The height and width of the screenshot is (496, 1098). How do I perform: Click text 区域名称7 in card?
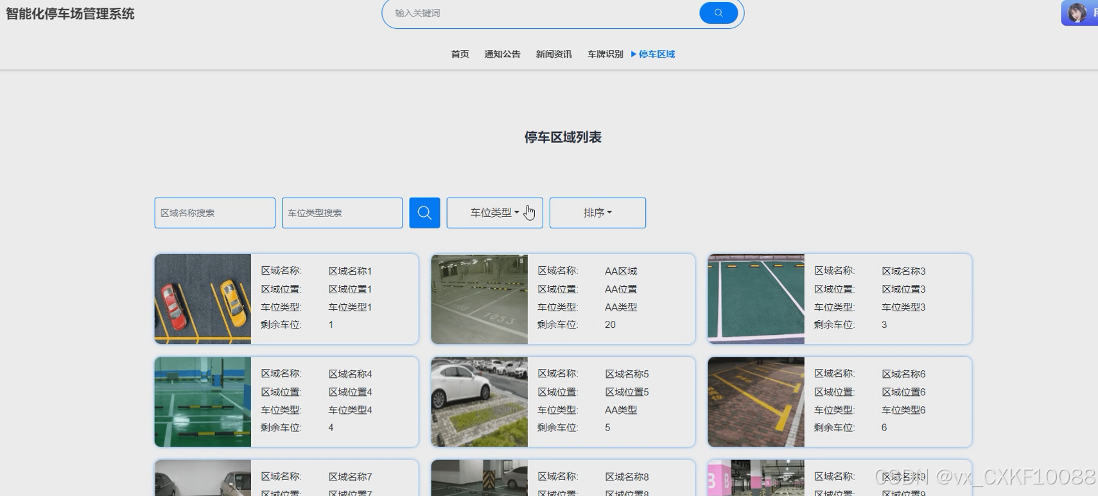pyautogui.click(x=350, y=477)
